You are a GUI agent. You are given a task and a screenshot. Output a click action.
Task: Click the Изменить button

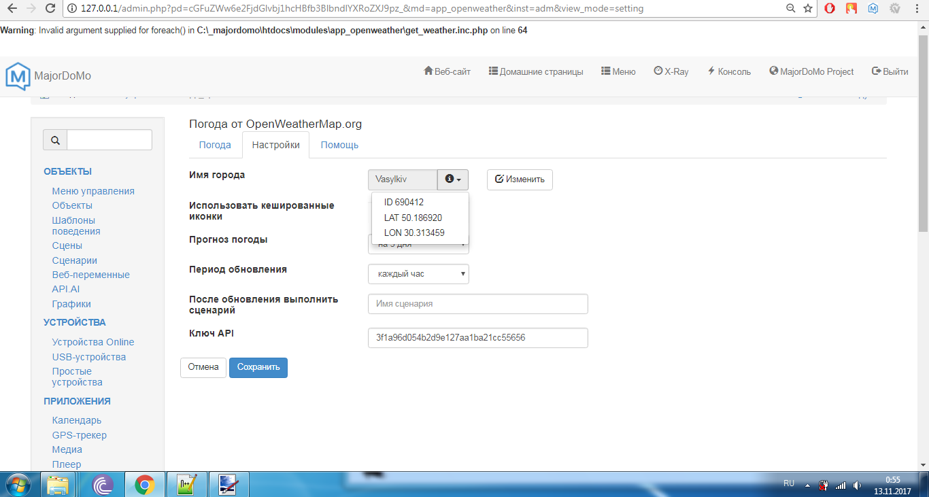click(520, 179)
